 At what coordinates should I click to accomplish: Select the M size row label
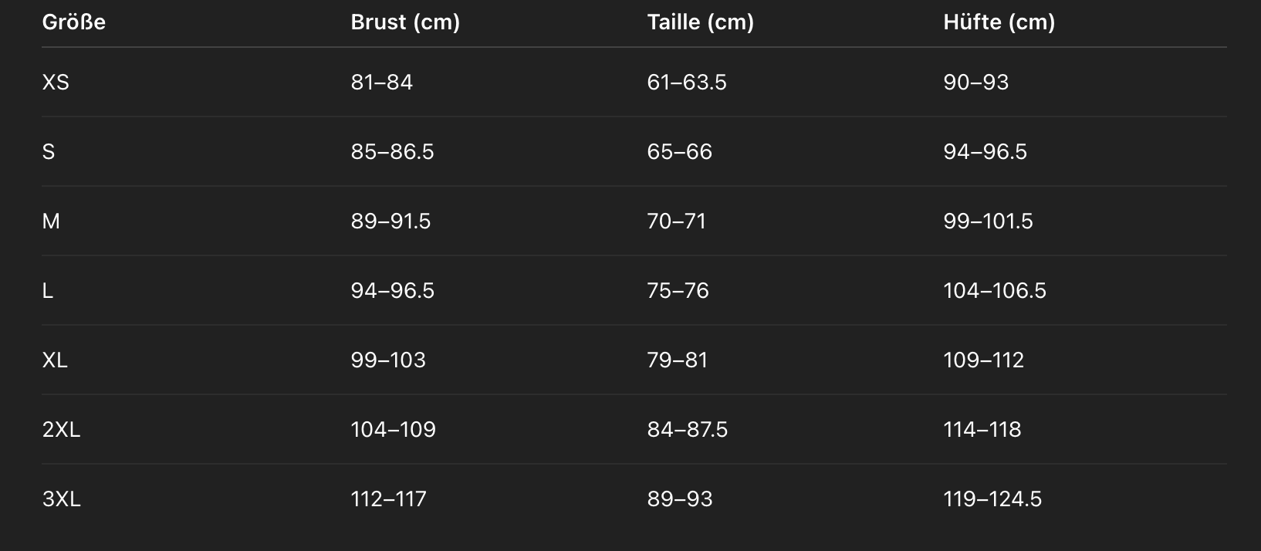point(51,221)
